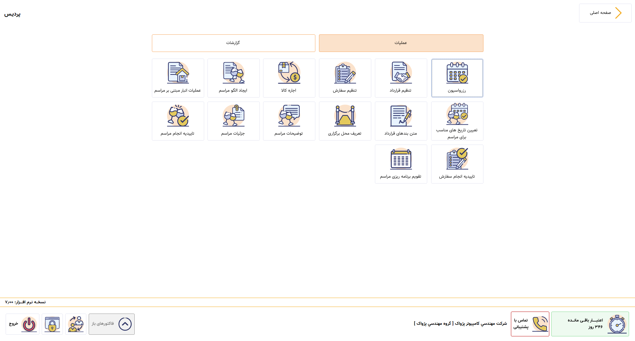Click the lock screen icon
This screenshot has width=635, height=341.
tap(52, 324)
